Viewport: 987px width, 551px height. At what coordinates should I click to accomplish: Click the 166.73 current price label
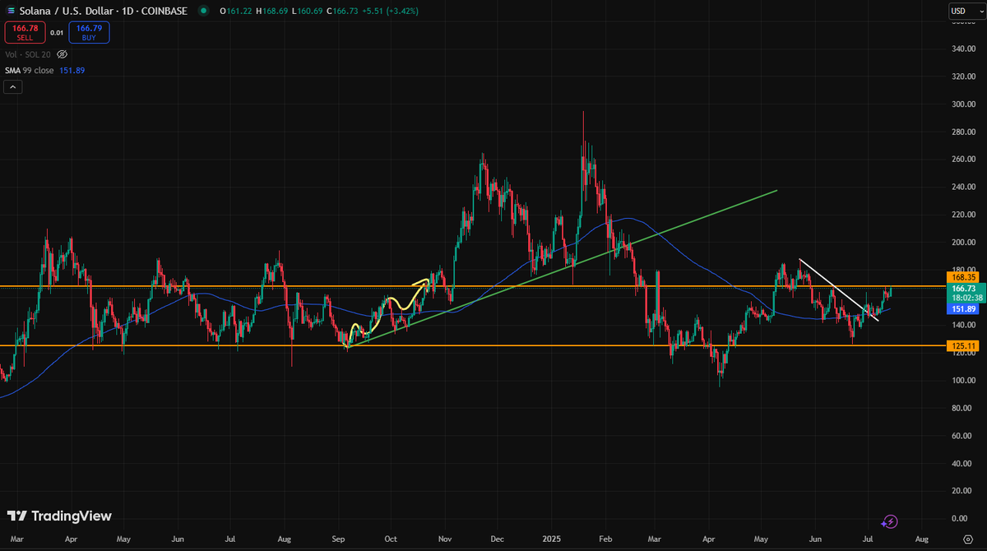click(963, 289)
